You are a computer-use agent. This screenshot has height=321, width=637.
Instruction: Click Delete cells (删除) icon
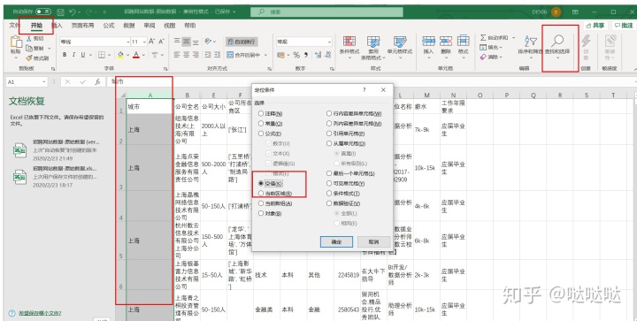click(x=446, y=41)
